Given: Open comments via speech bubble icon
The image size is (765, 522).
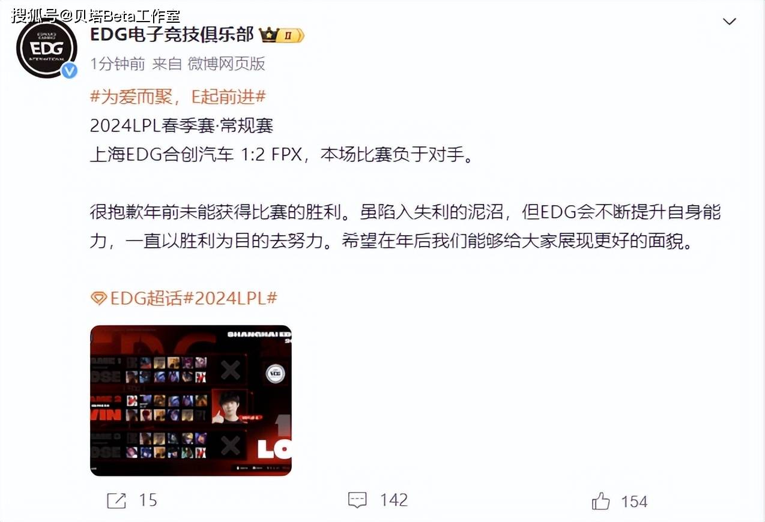Looking at the screenshot, I should click(x=358, y=500).
